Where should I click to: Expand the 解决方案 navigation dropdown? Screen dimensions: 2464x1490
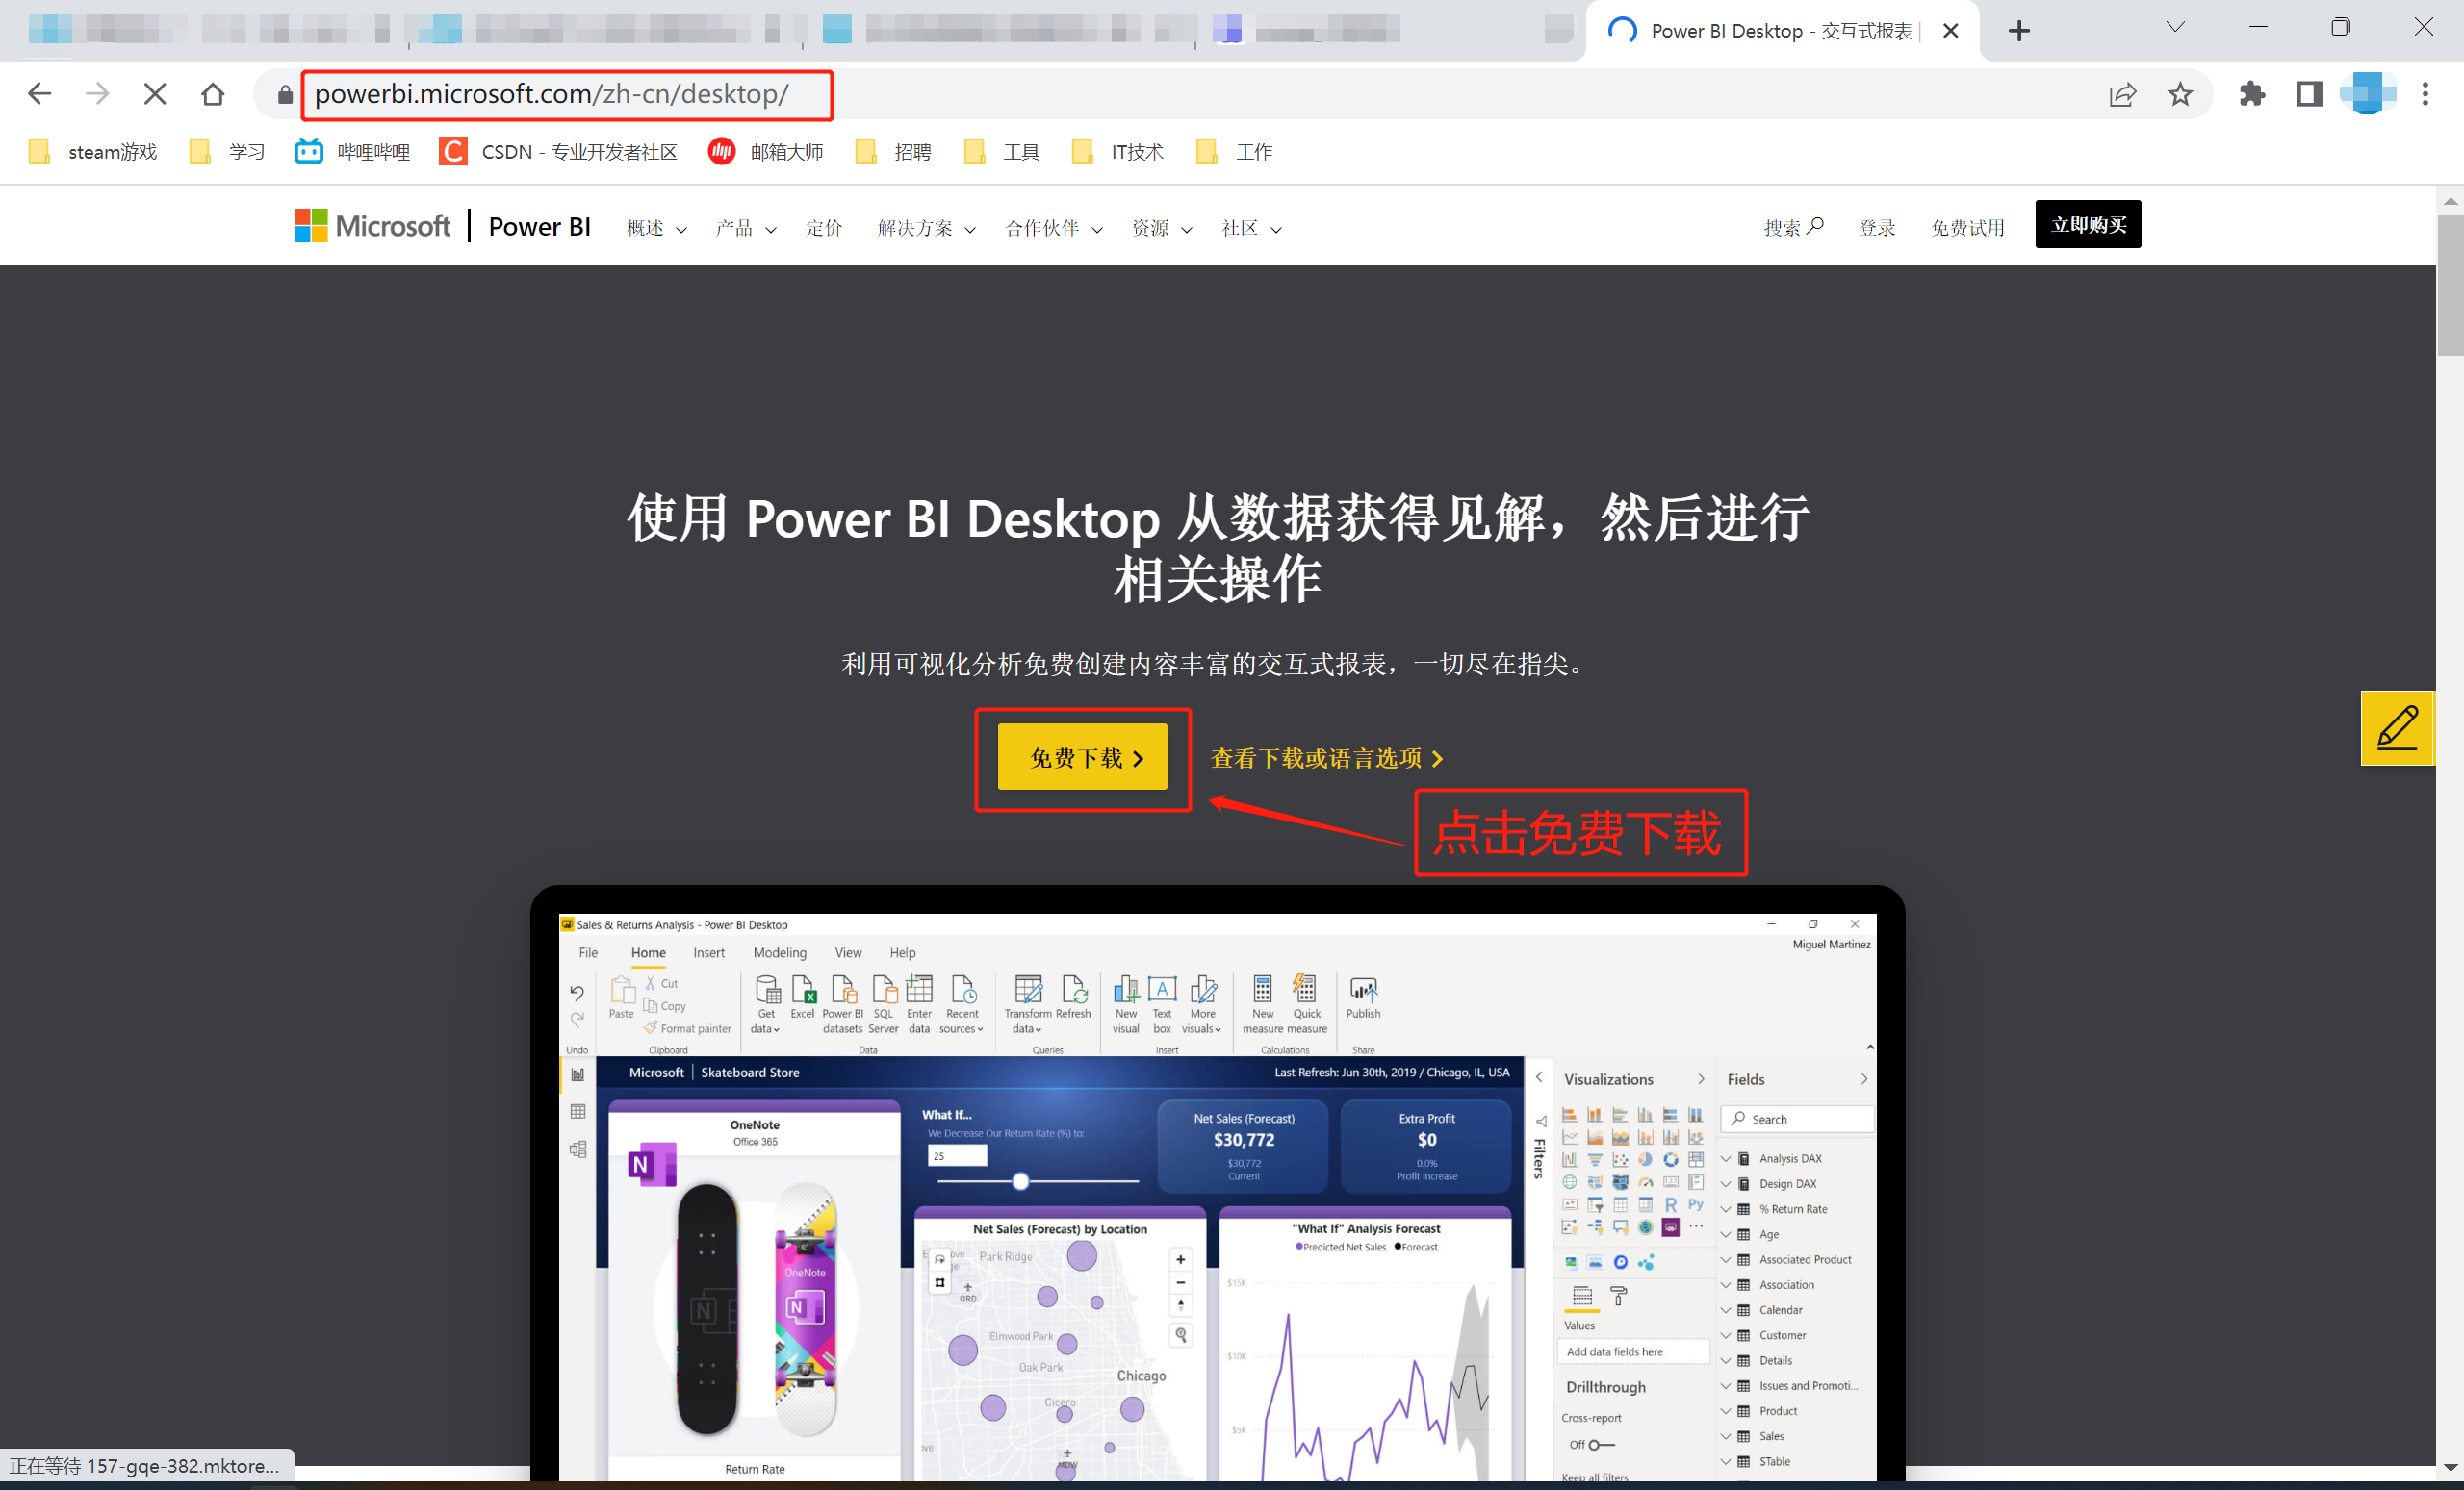pyautogui.click(x=926, y=229)
